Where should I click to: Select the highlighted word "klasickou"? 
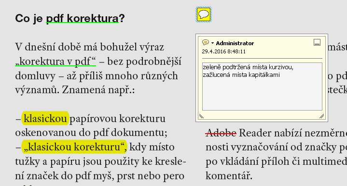45,118
